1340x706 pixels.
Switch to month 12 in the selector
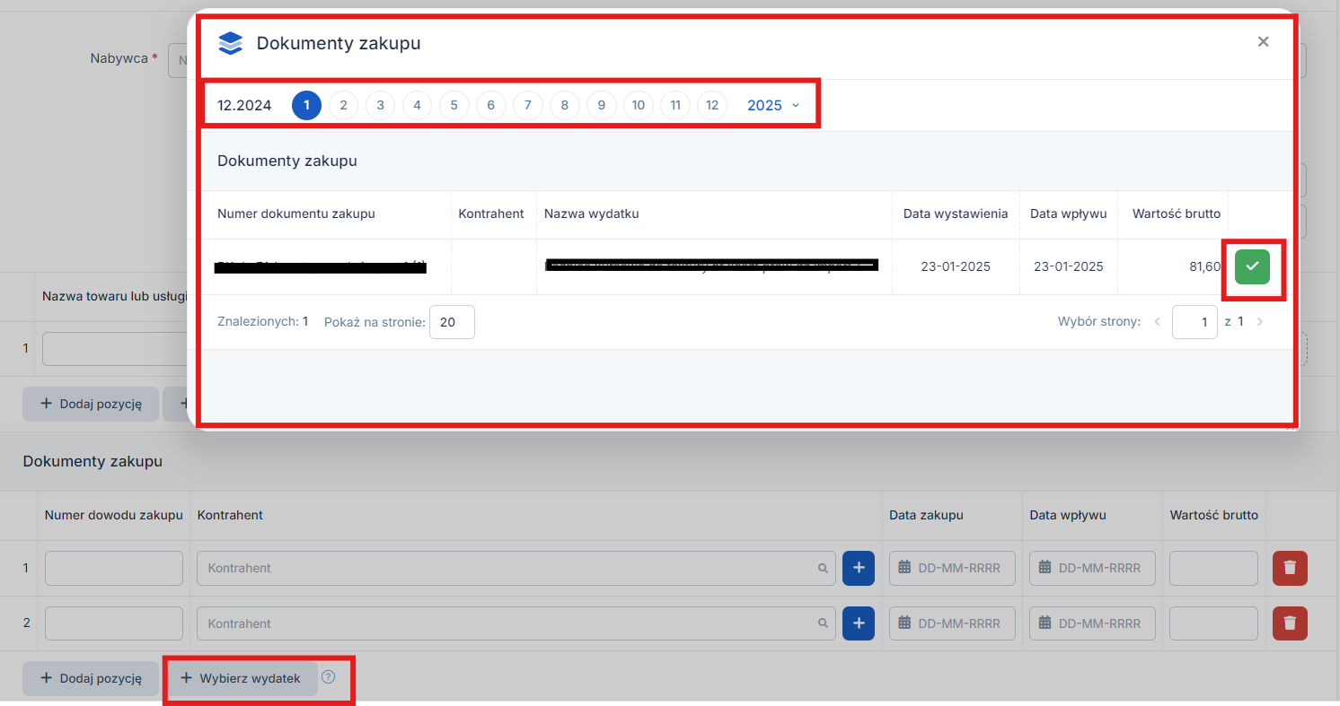(711, 105)
